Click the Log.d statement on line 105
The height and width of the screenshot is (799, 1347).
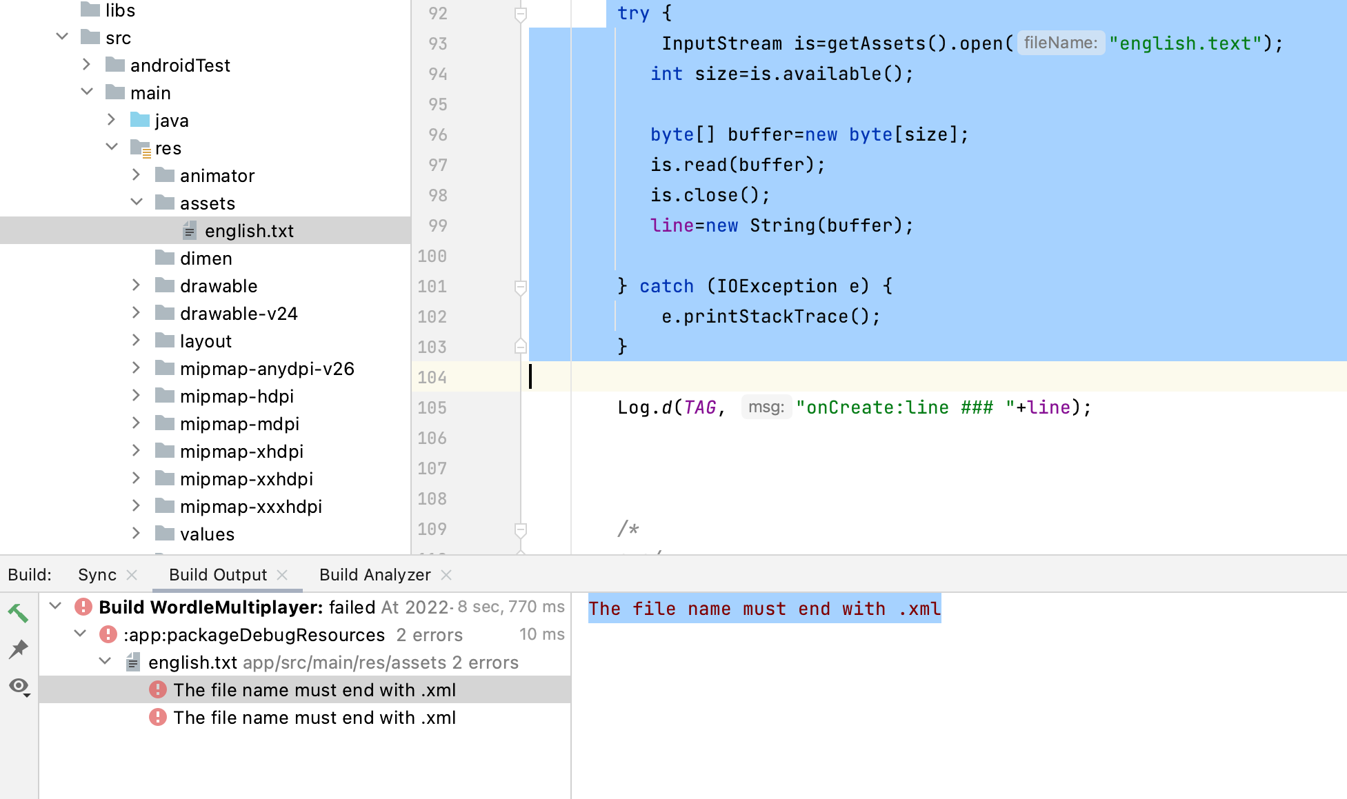point(855,407)
